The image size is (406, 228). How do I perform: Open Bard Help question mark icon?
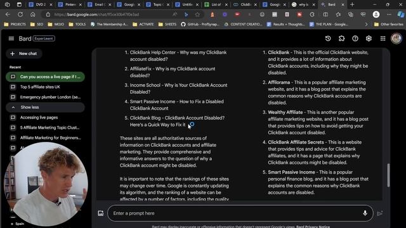tap(355, 39)
